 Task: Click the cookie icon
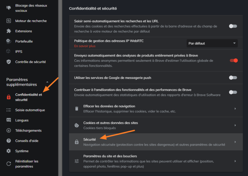(x=77, y=125)
